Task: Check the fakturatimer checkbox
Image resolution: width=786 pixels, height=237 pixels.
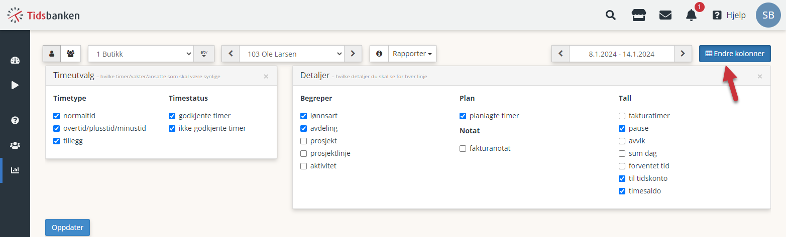Action: tap(622, 116)
